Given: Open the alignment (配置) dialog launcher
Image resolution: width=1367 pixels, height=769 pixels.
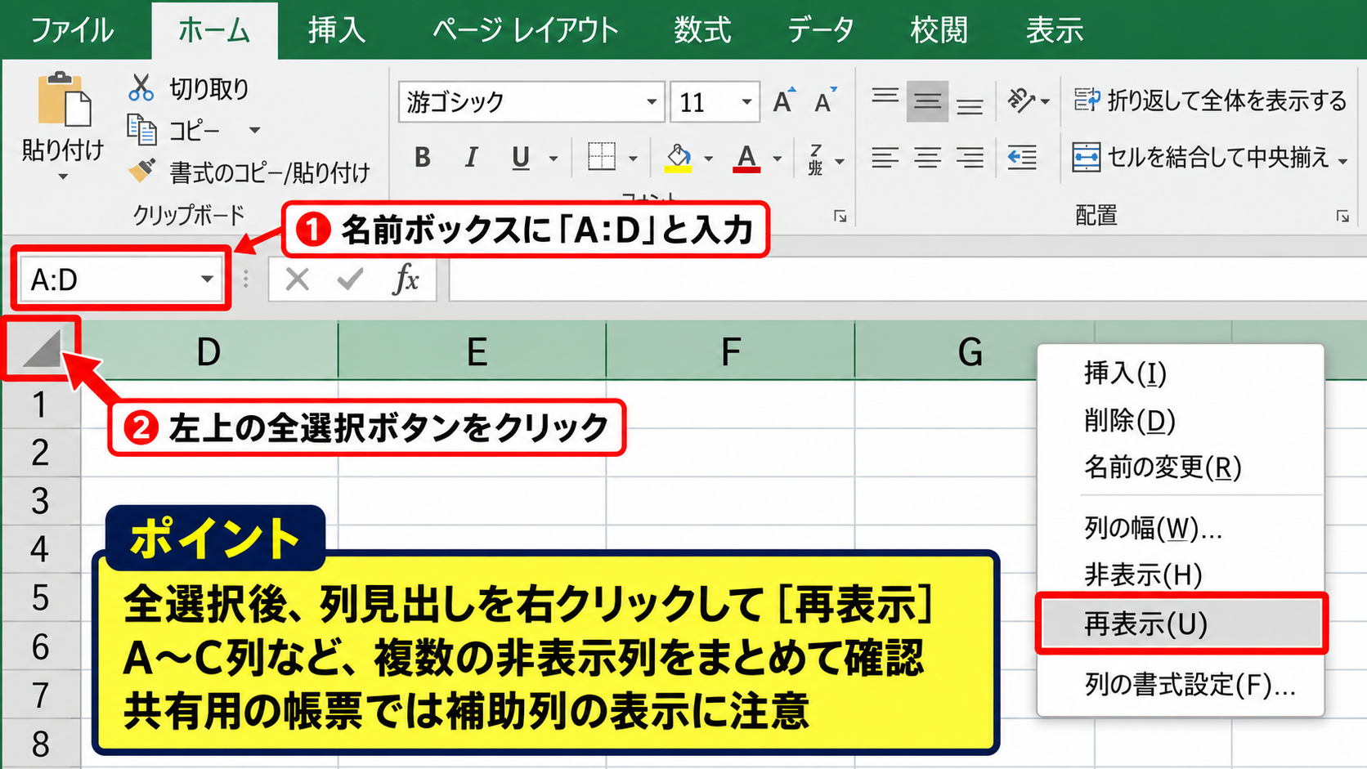Looking at the screenshot, I should (x=1342, y=216).
